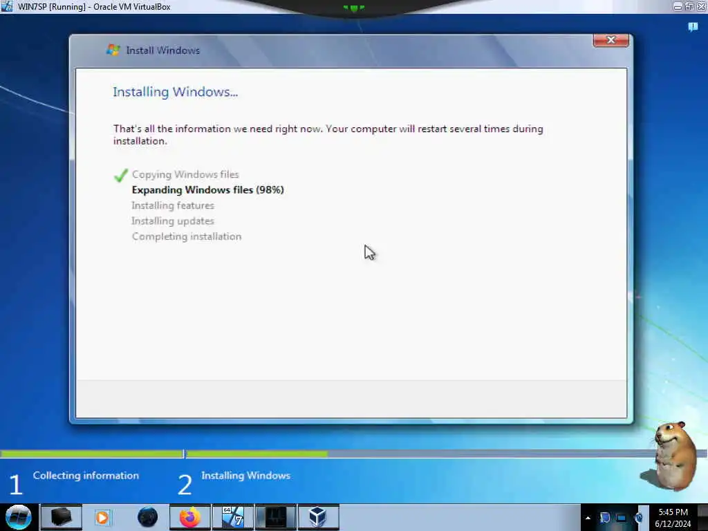Show hidden system tray icons
Image resolution: width=708 pixels, height=531 pixels.
point(588,518)
